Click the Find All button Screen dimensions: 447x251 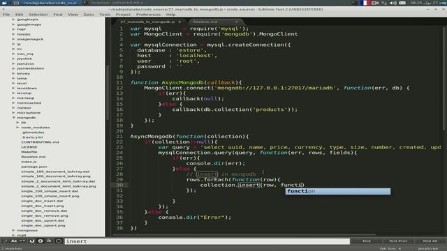(x=430, y=241)
